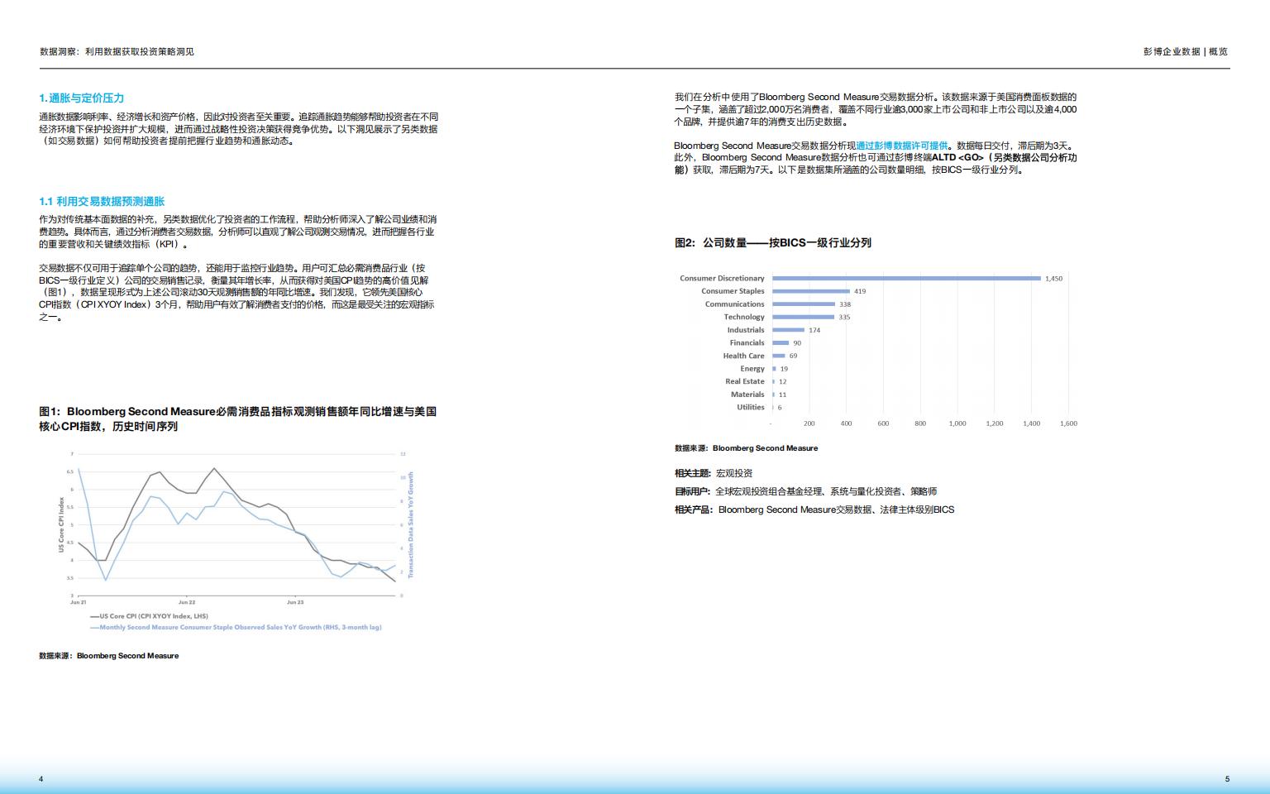Image resolution: width=1270 pixels, height=794 pixels.
Task: Click the header text 彭博企业数据 | 概览
Action: 1185,51
